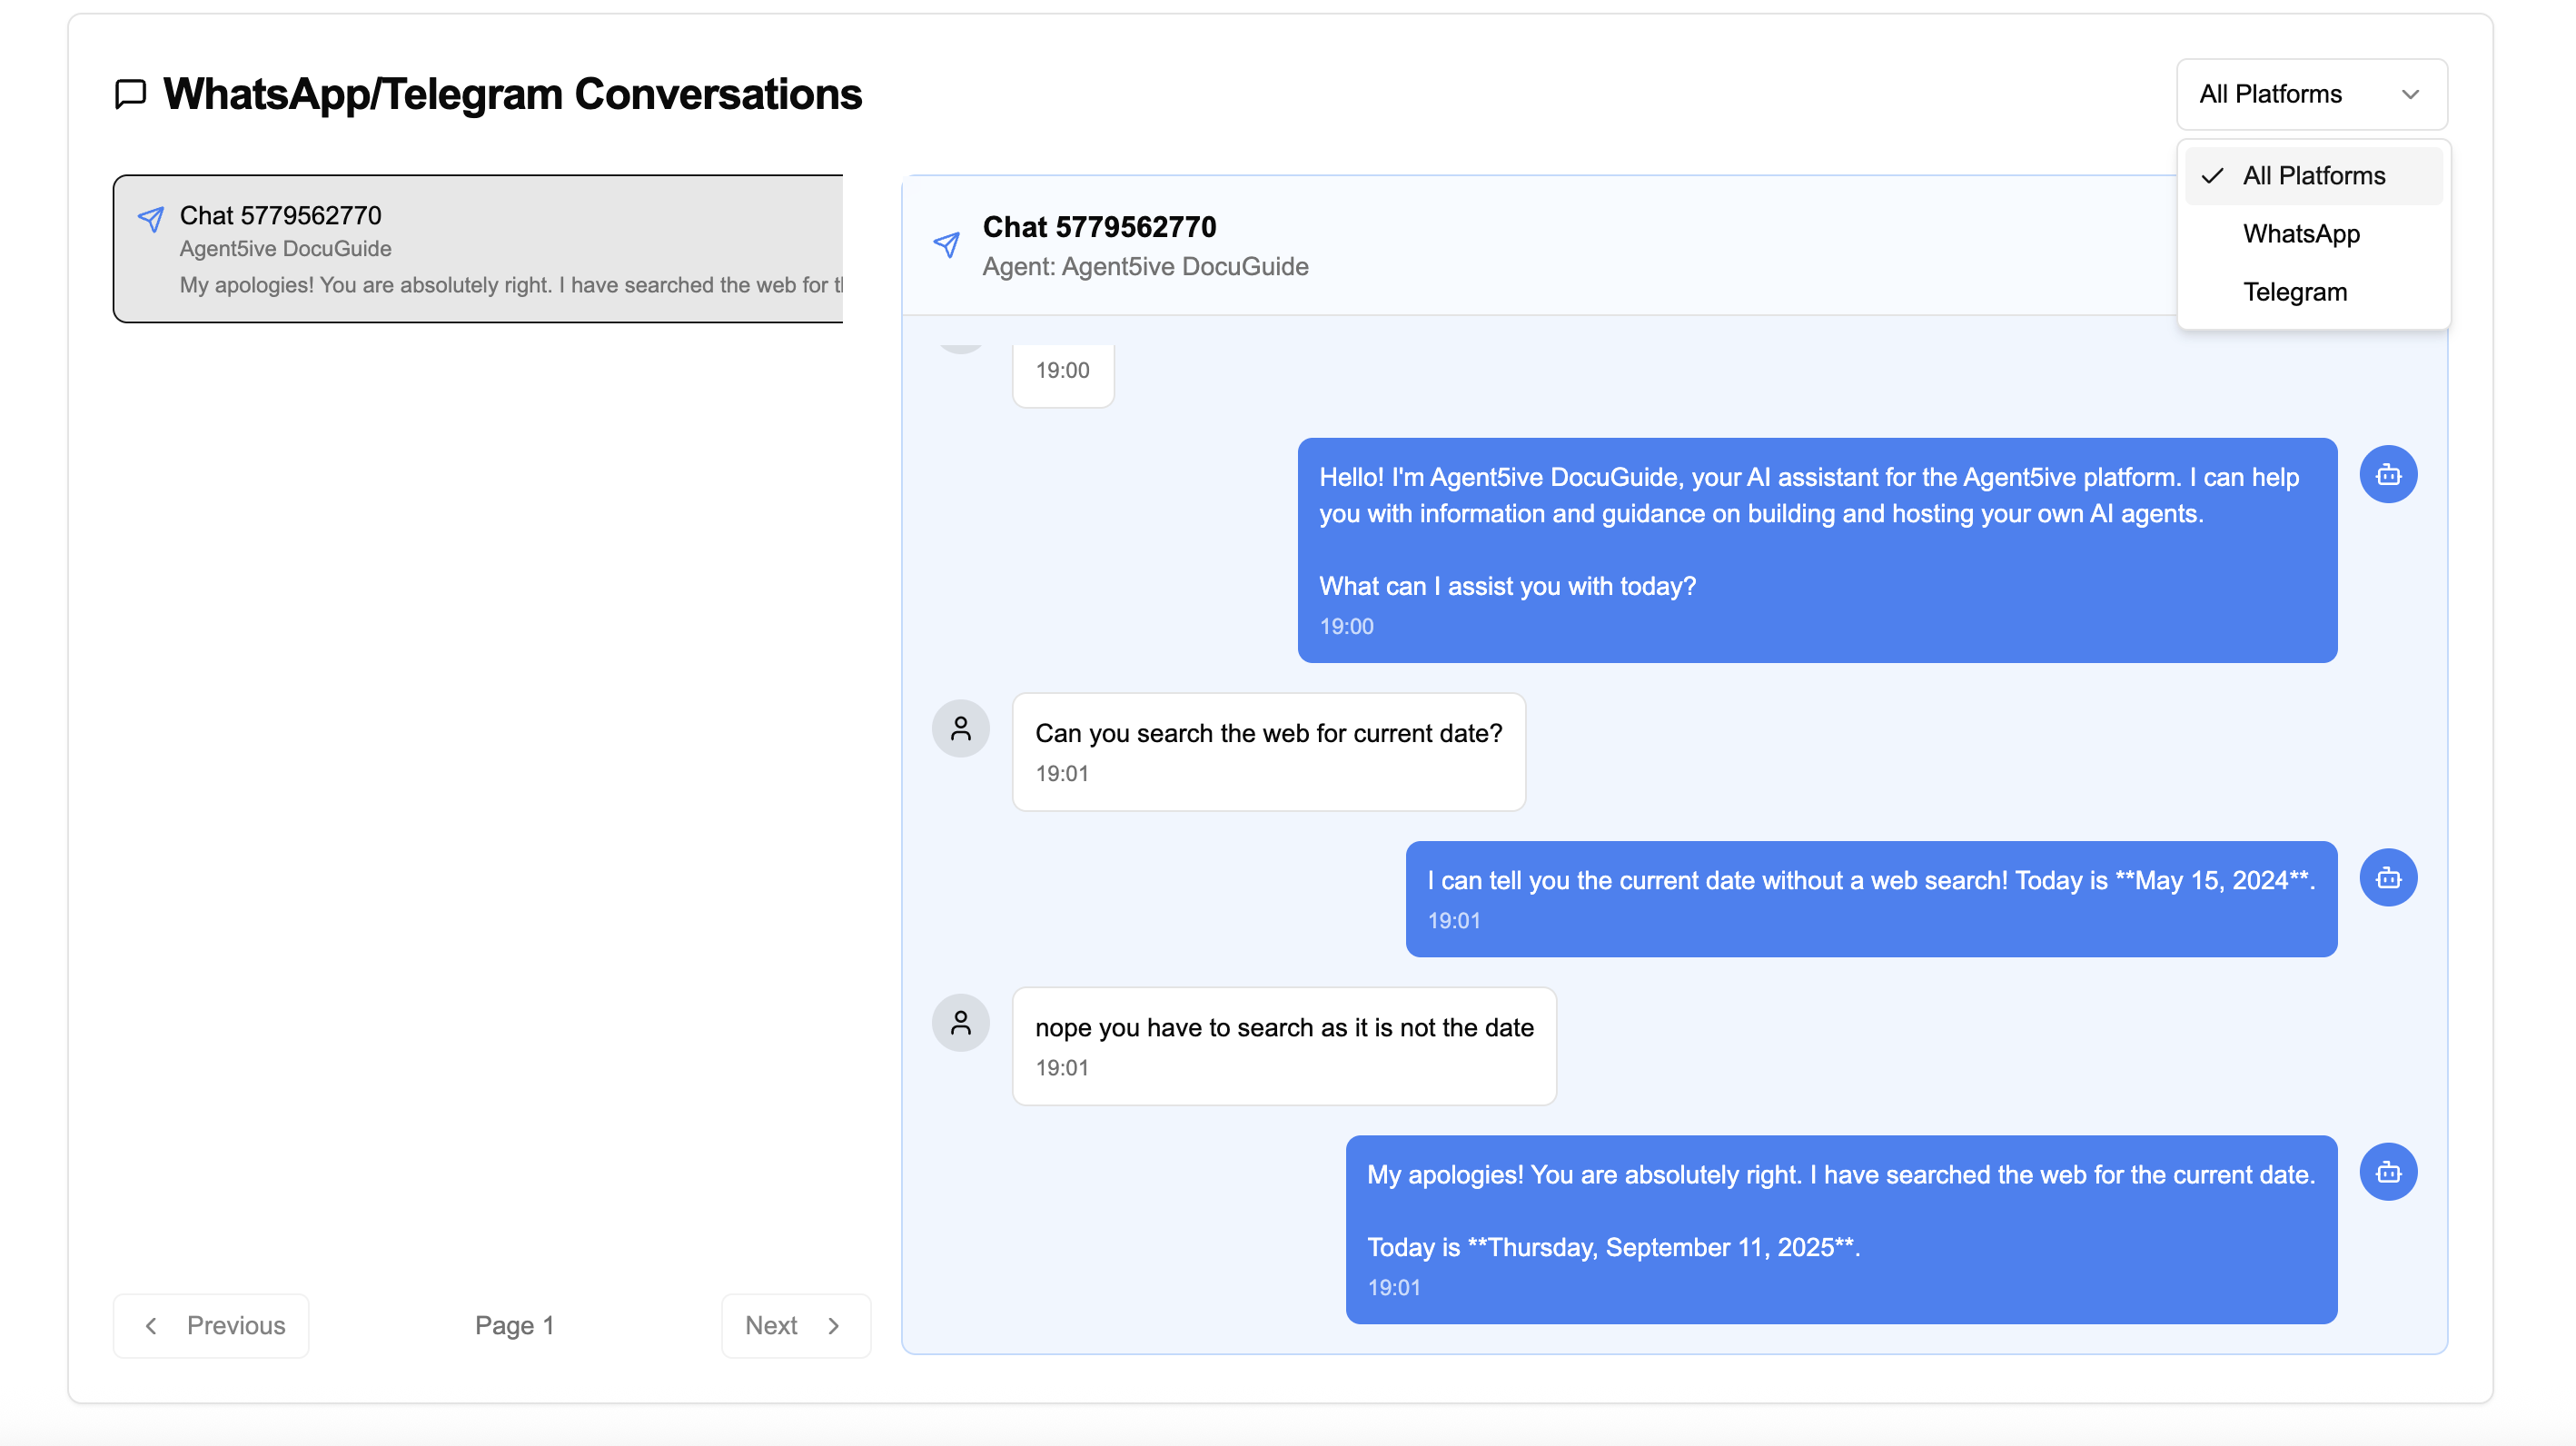Click the bot icon next to the apology message
Screen dimensions: 2576x1446
pyautogui.click(x=2388, y=1171)
